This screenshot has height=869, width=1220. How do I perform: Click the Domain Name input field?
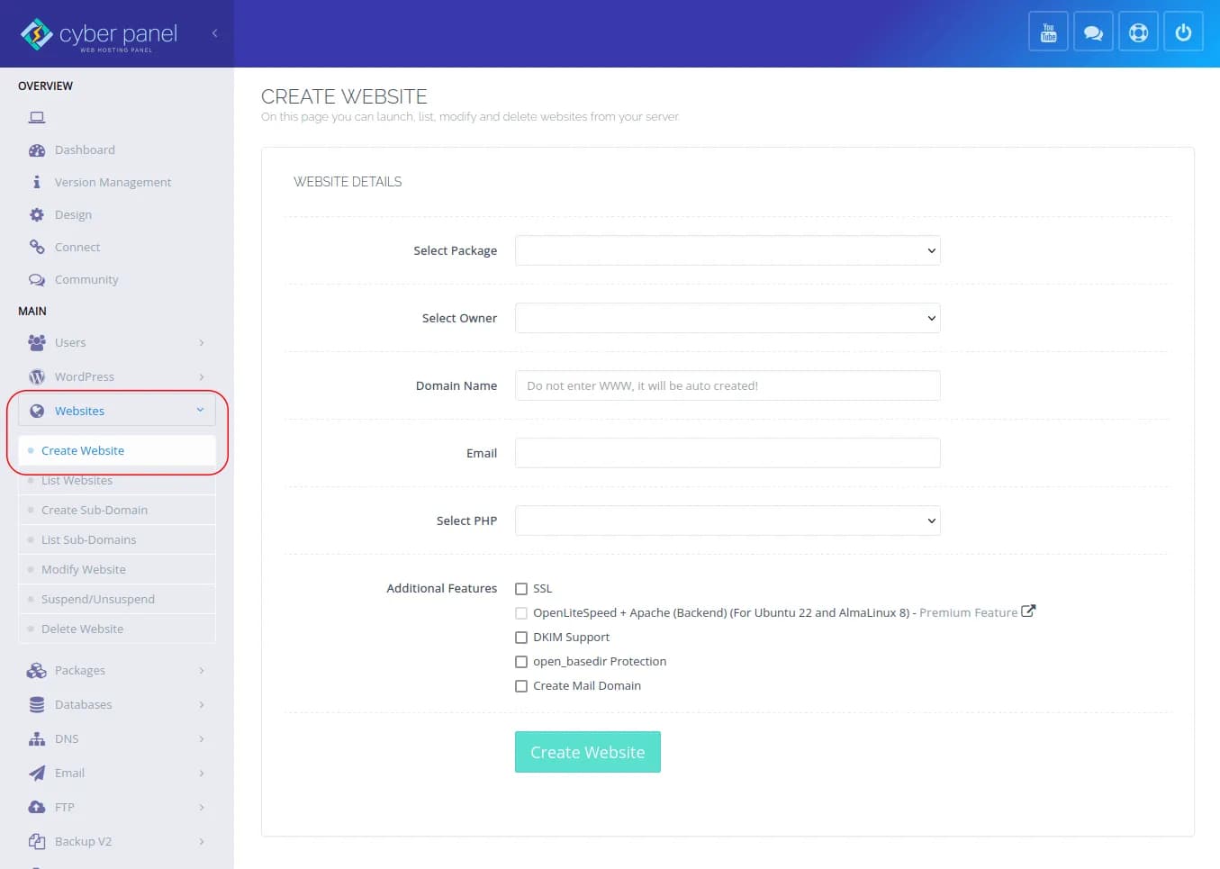[727, 385]
